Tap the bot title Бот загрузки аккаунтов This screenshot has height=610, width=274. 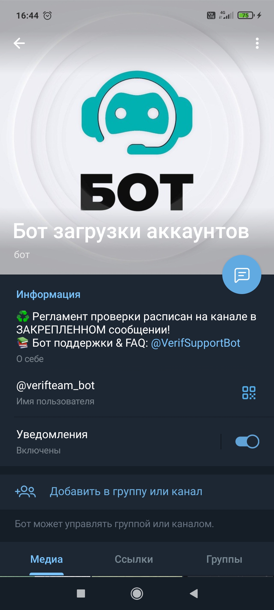point(131,231)
